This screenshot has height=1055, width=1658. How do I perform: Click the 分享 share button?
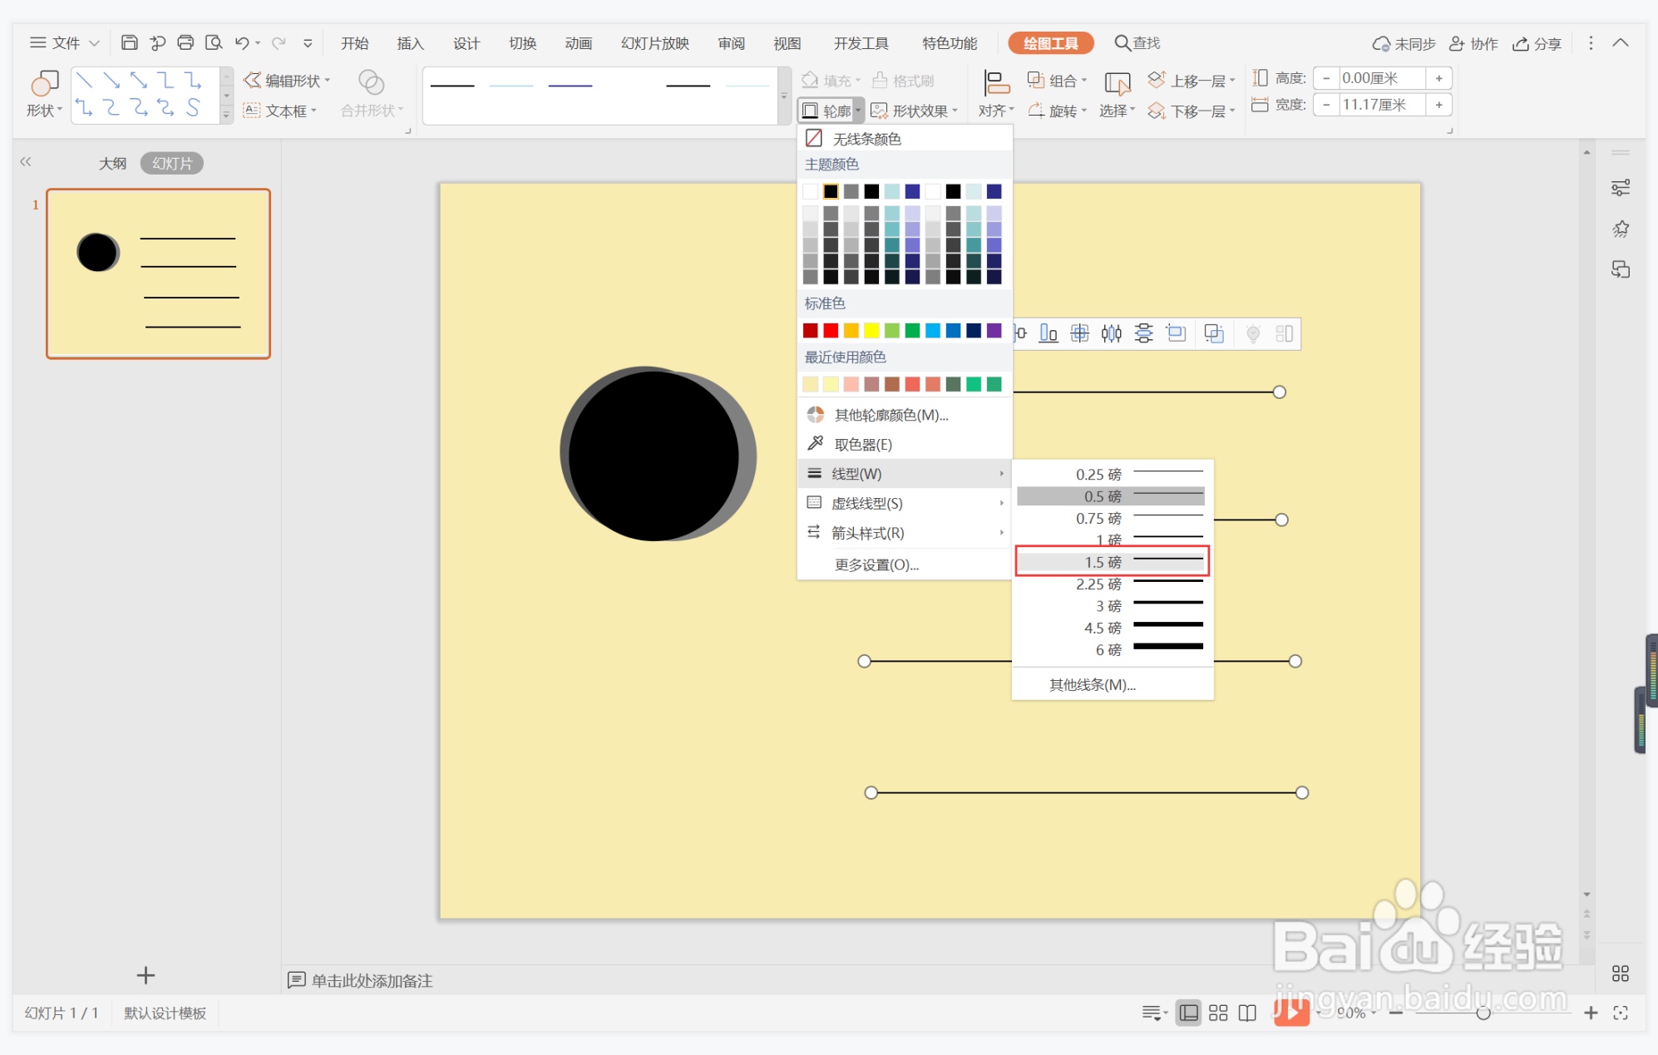[1537, 44]
